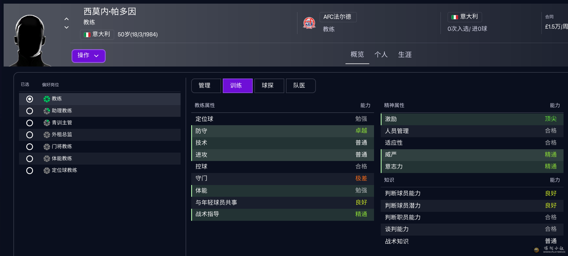Select the 门将教练 radio button
The width and height of the screenshot is (568, 256).
pyautogui.click(x=30, y=147)
